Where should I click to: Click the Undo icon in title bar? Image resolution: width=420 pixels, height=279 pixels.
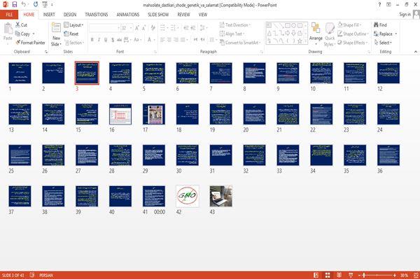[x=24, y=5]
